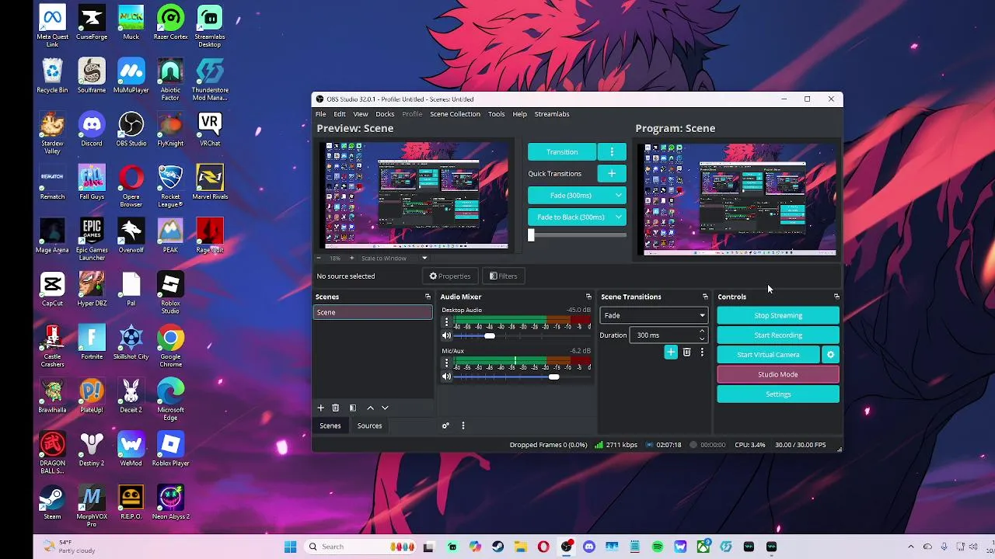Open the Help menu

[519, 114]
